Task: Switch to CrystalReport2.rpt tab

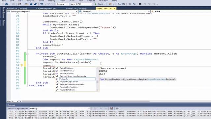Action: 46,8
